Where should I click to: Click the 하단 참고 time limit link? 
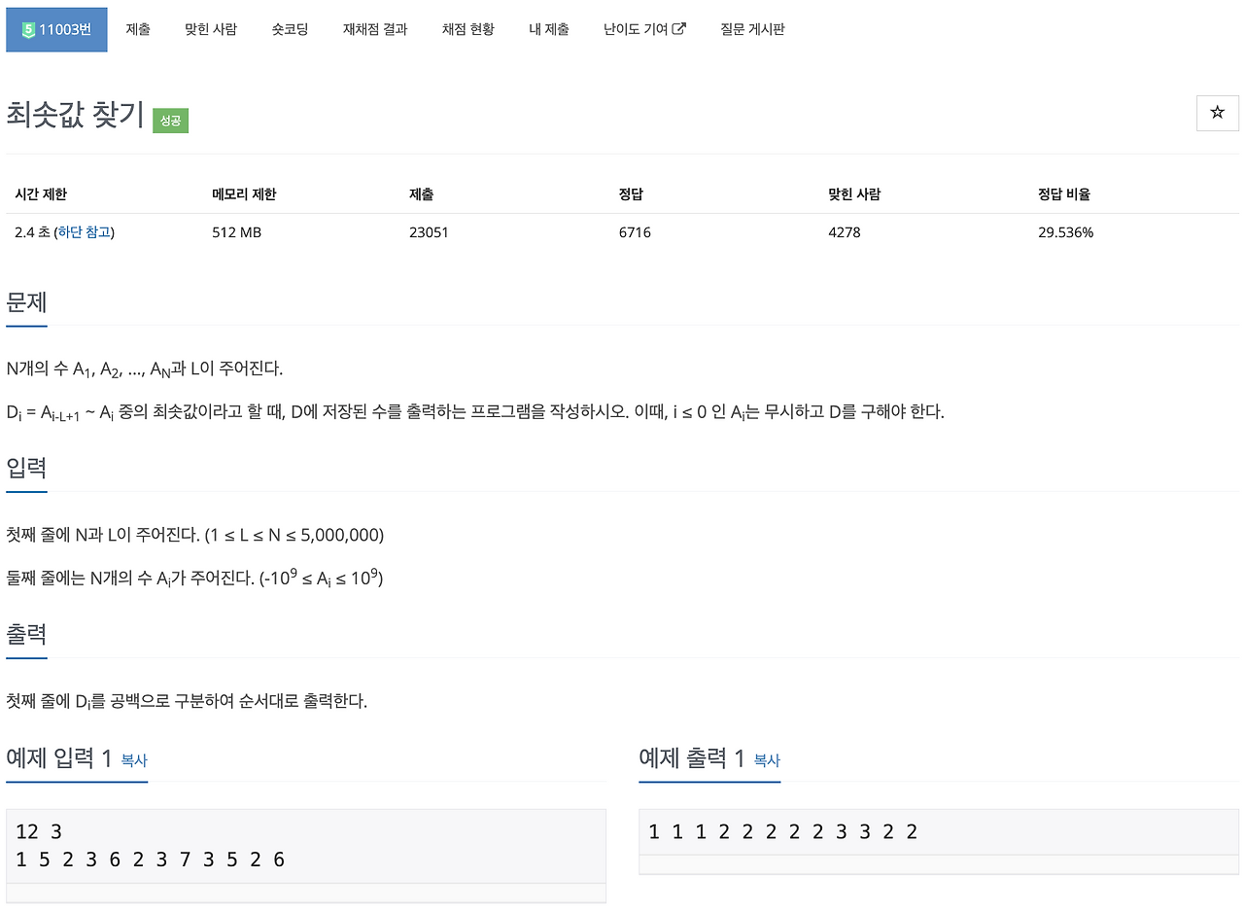pyautogui.click(x=84, y=232)
